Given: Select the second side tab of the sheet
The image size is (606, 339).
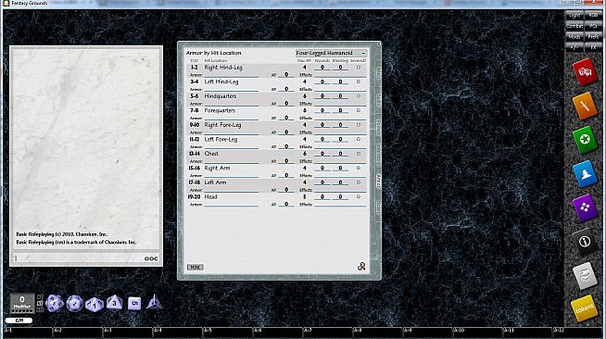Looking at the screenshot, I should [378, 100].
